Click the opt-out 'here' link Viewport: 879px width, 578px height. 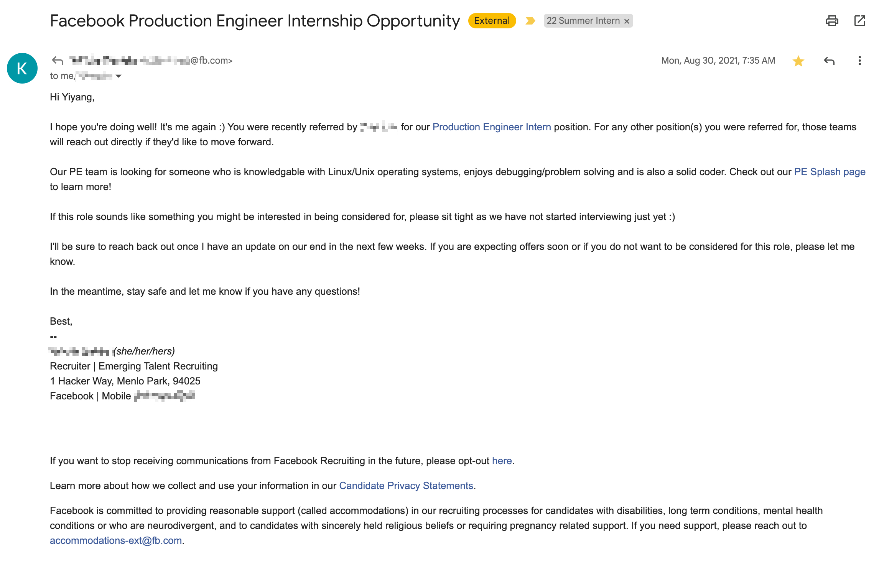[x=502, y=461]
